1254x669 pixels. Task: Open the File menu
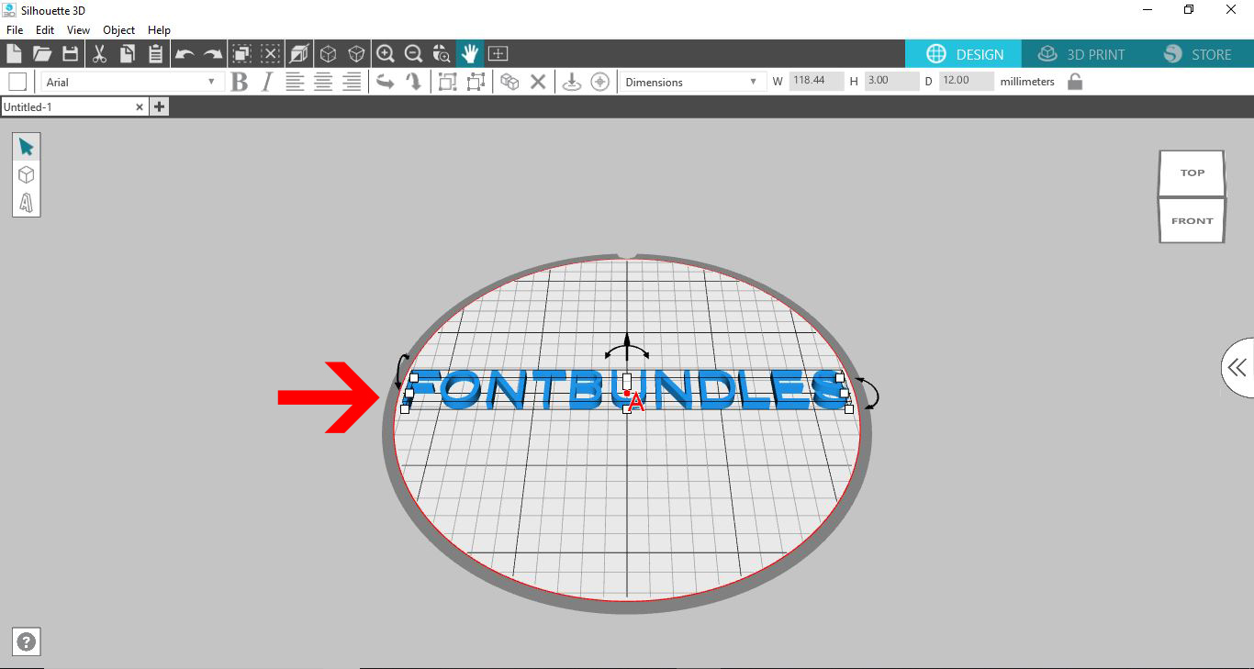15,30
